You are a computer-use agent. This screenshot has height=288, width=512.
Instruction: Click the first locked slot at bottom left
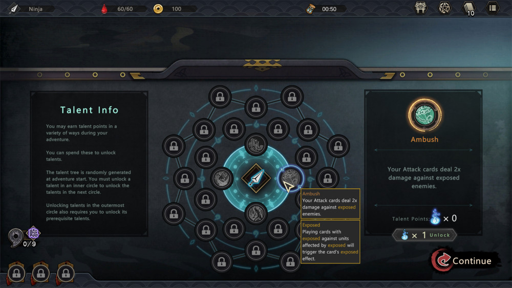(x=16, y=273)
